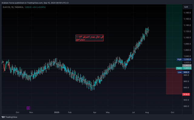
Task: Click the 940.0 price axis label
Action: click(x=186, y=88)
